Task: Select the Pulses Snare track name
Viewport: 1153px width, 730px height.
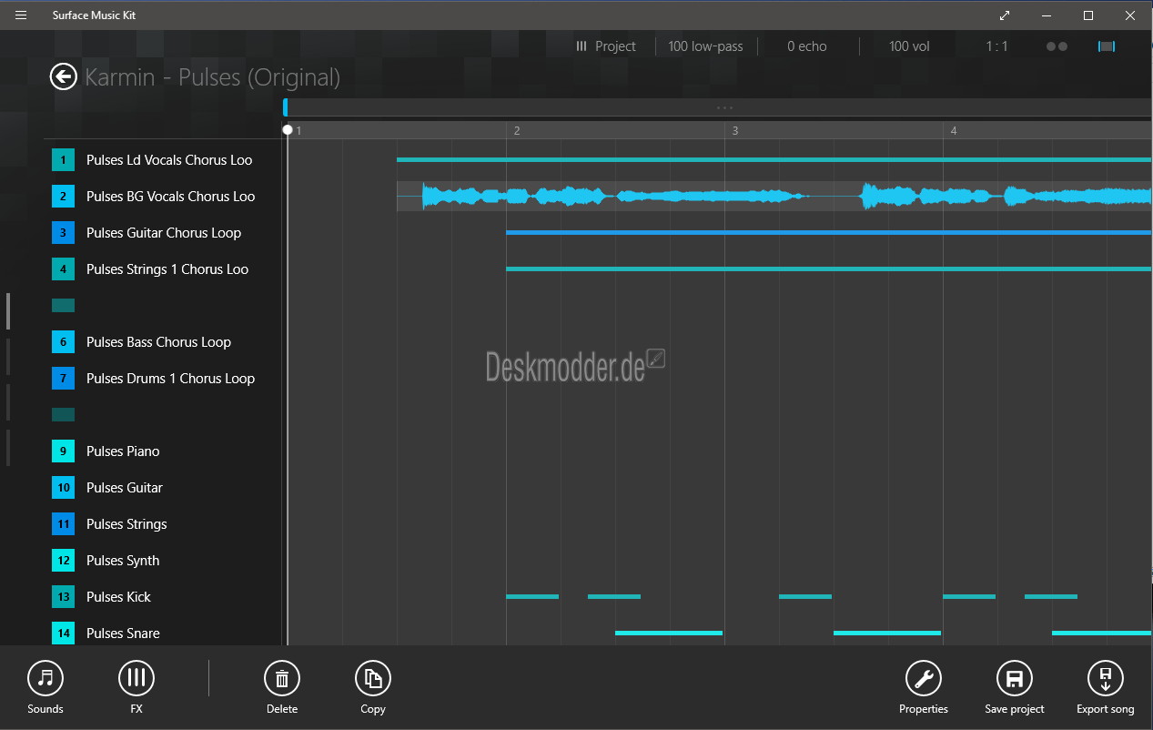Action: 123,634
